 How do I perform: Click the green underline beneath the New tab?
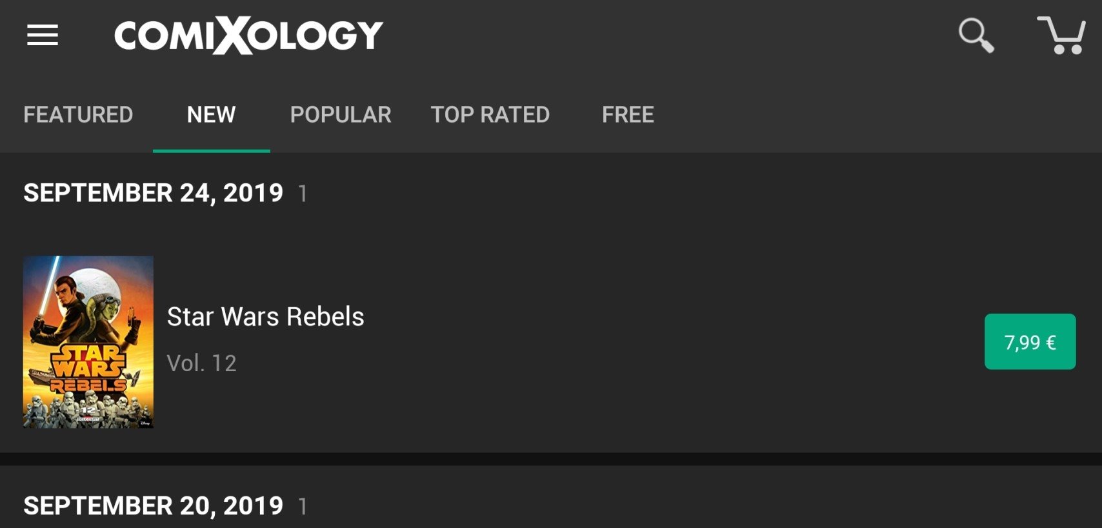point(211,151)
